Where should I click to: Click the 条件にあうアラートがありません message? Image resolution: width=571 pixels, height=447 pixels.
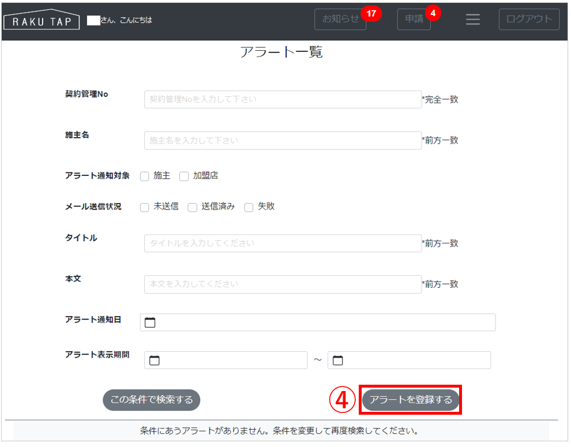[279, 431]
